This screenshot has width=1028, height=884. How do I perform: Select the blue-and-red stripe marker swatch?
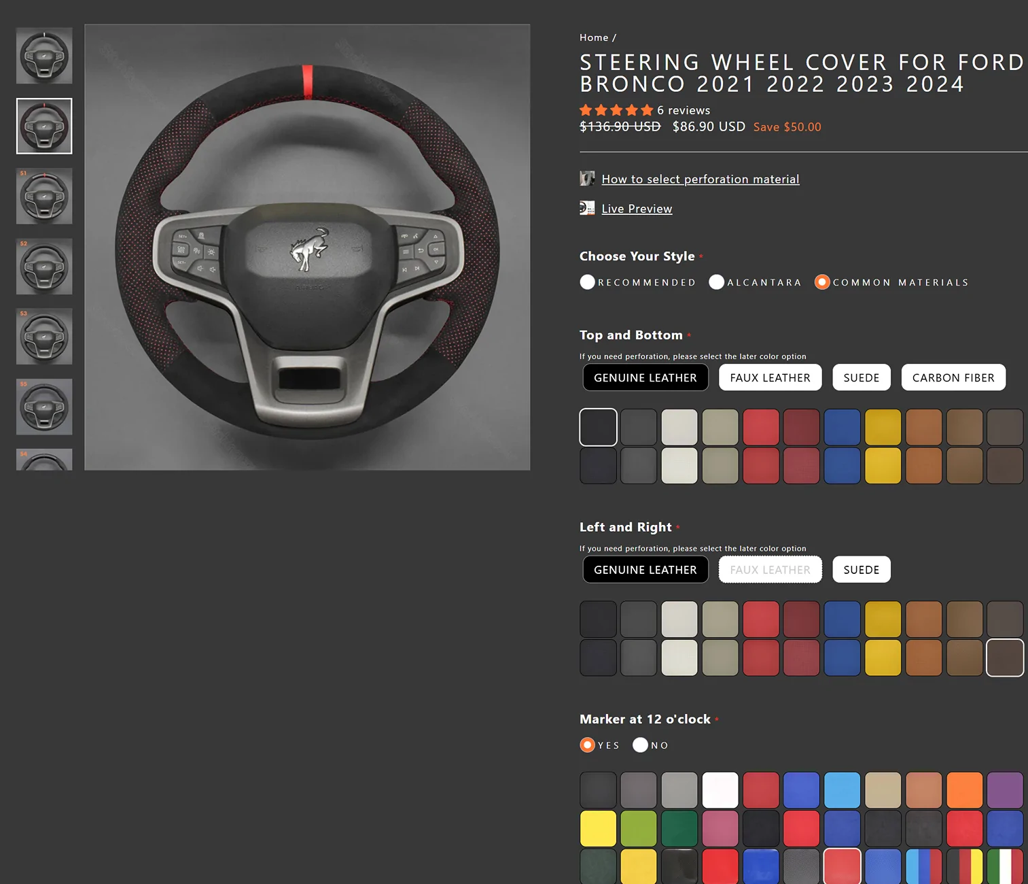(924, 866)
